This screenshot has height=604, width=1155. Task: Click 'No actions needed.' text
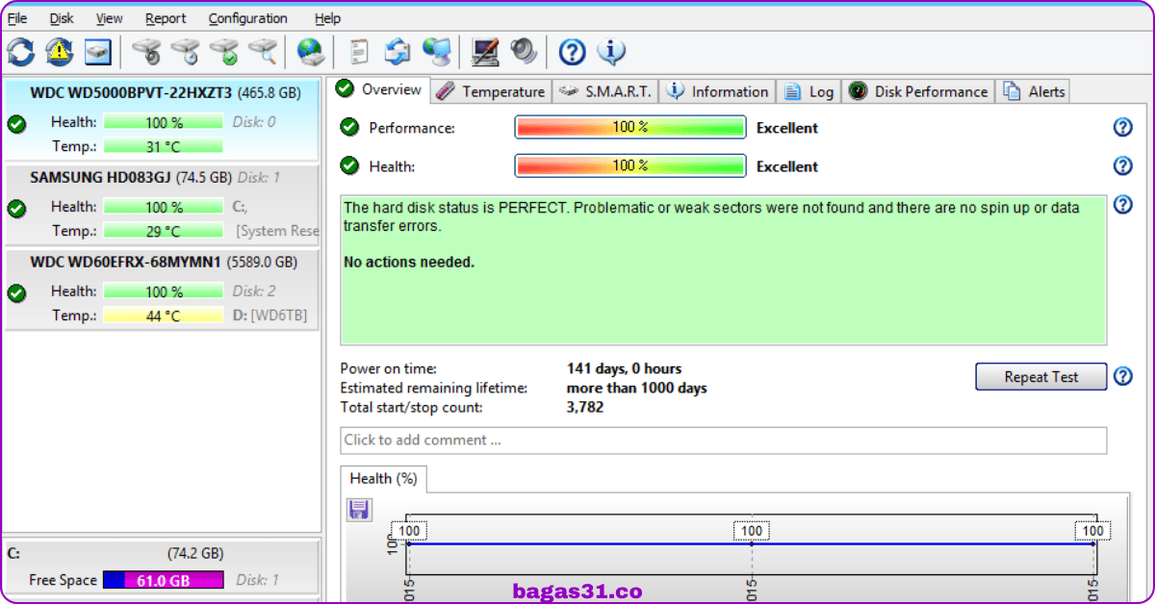coord(409,262)
